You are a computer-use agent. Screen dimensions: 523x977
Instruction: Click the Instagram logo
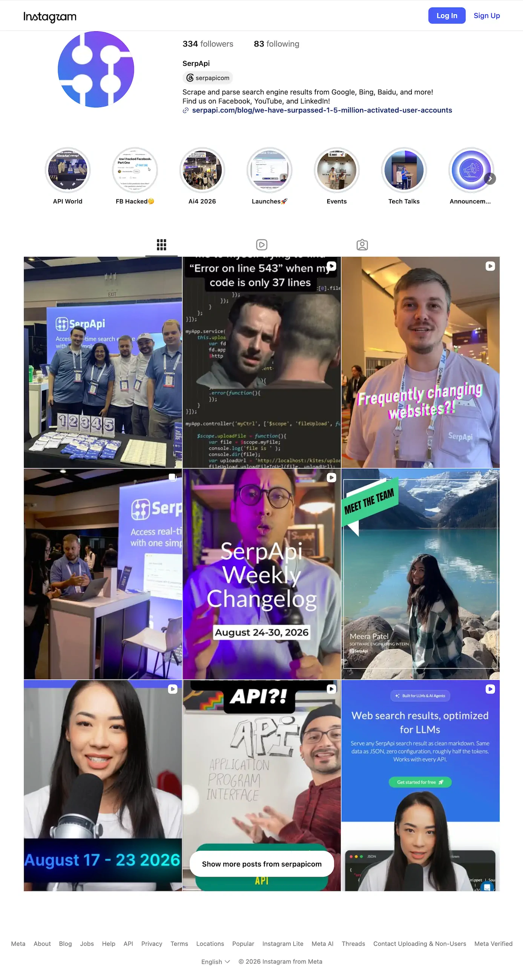[x=50, y=16]
